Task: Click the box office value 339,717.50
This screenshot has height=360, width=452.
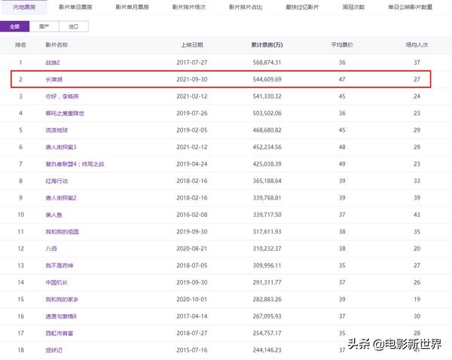Action: coord(267,215)
